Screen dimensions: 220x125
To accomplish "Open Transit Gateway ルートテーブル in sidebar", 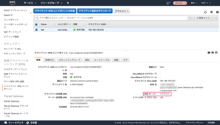I will click(x=16, y=115).
